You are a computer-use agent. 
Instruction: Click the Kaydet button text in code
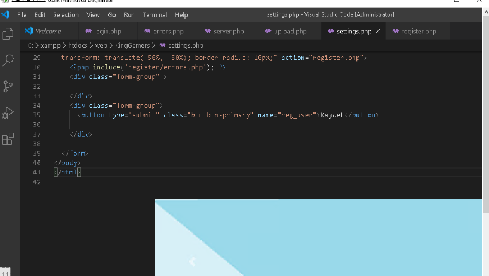332,115
